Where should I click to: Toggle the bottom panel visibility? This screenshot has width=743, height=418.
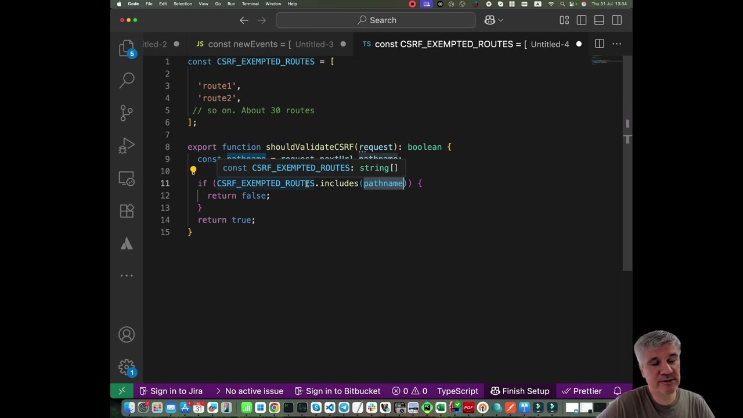pyautogui.click(x=599, y=20)
